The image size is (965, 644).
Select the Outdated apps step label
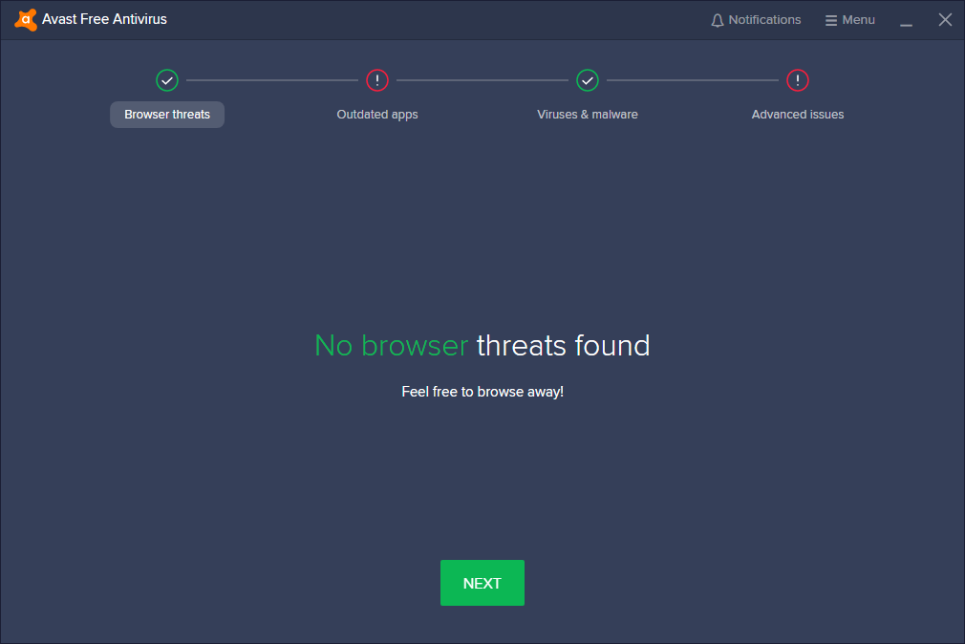click(377, 115)
